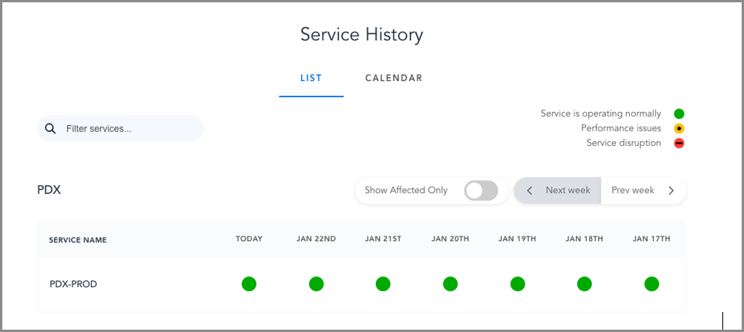This screenshot has height=332, width=744.
Task: Click PDX-PROD status dot for Jan 19th
Action: click(517, 284)
